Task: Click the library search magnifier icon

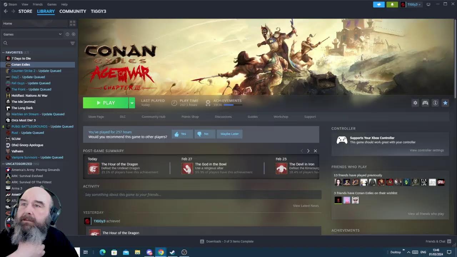Action: tap(5, 43)
